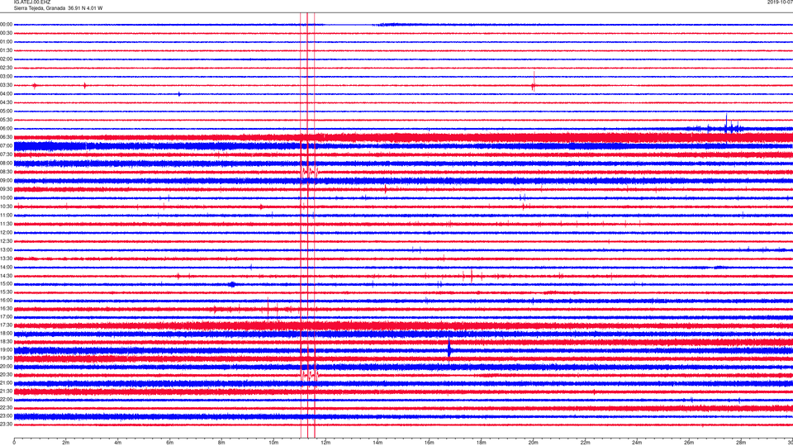Pick the 15:00 trace time label

6,283
